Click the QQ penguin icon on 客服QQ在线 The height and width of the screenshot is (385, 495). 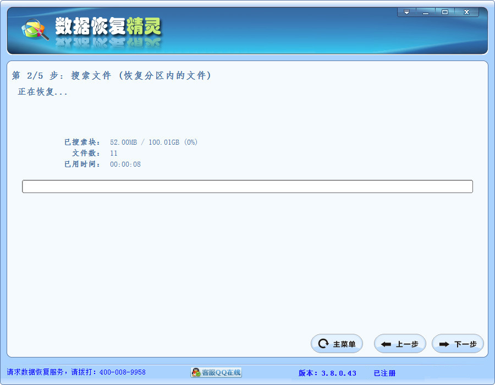point(195,372)
